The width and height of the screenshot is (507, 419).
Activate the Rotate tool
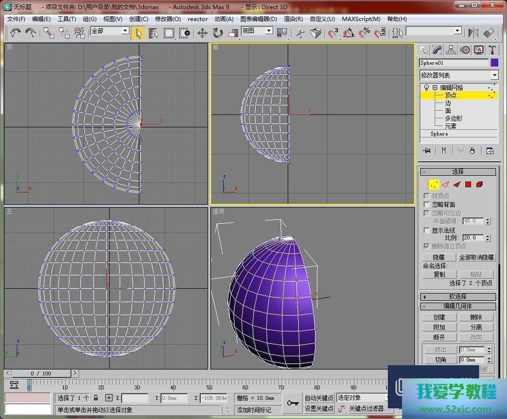pos(218,33)
